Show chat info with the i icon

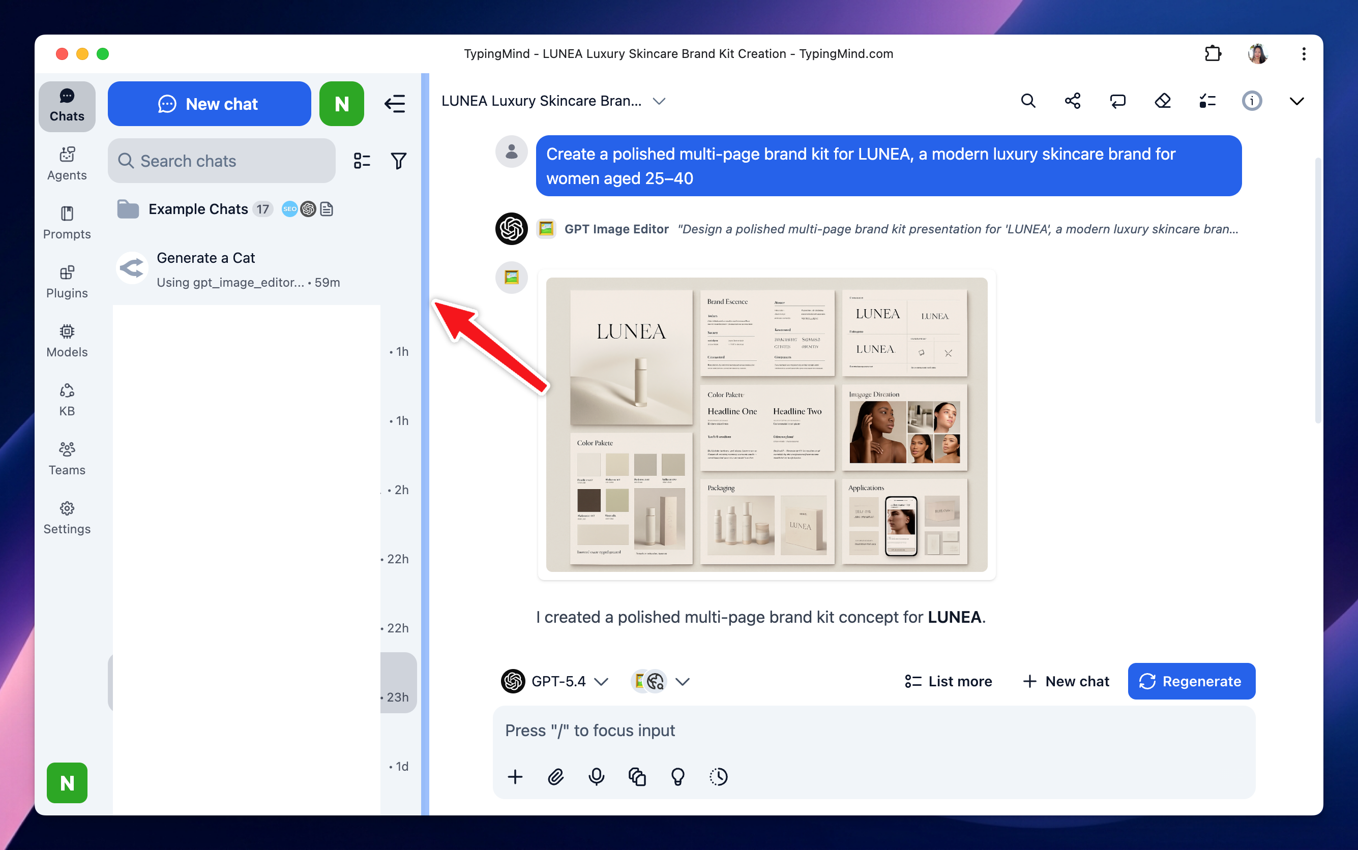(1252, 101)
